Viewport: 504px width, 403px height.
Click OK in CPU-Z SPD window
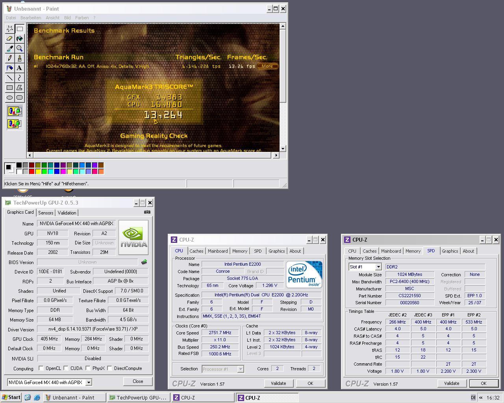pos(484,383)
